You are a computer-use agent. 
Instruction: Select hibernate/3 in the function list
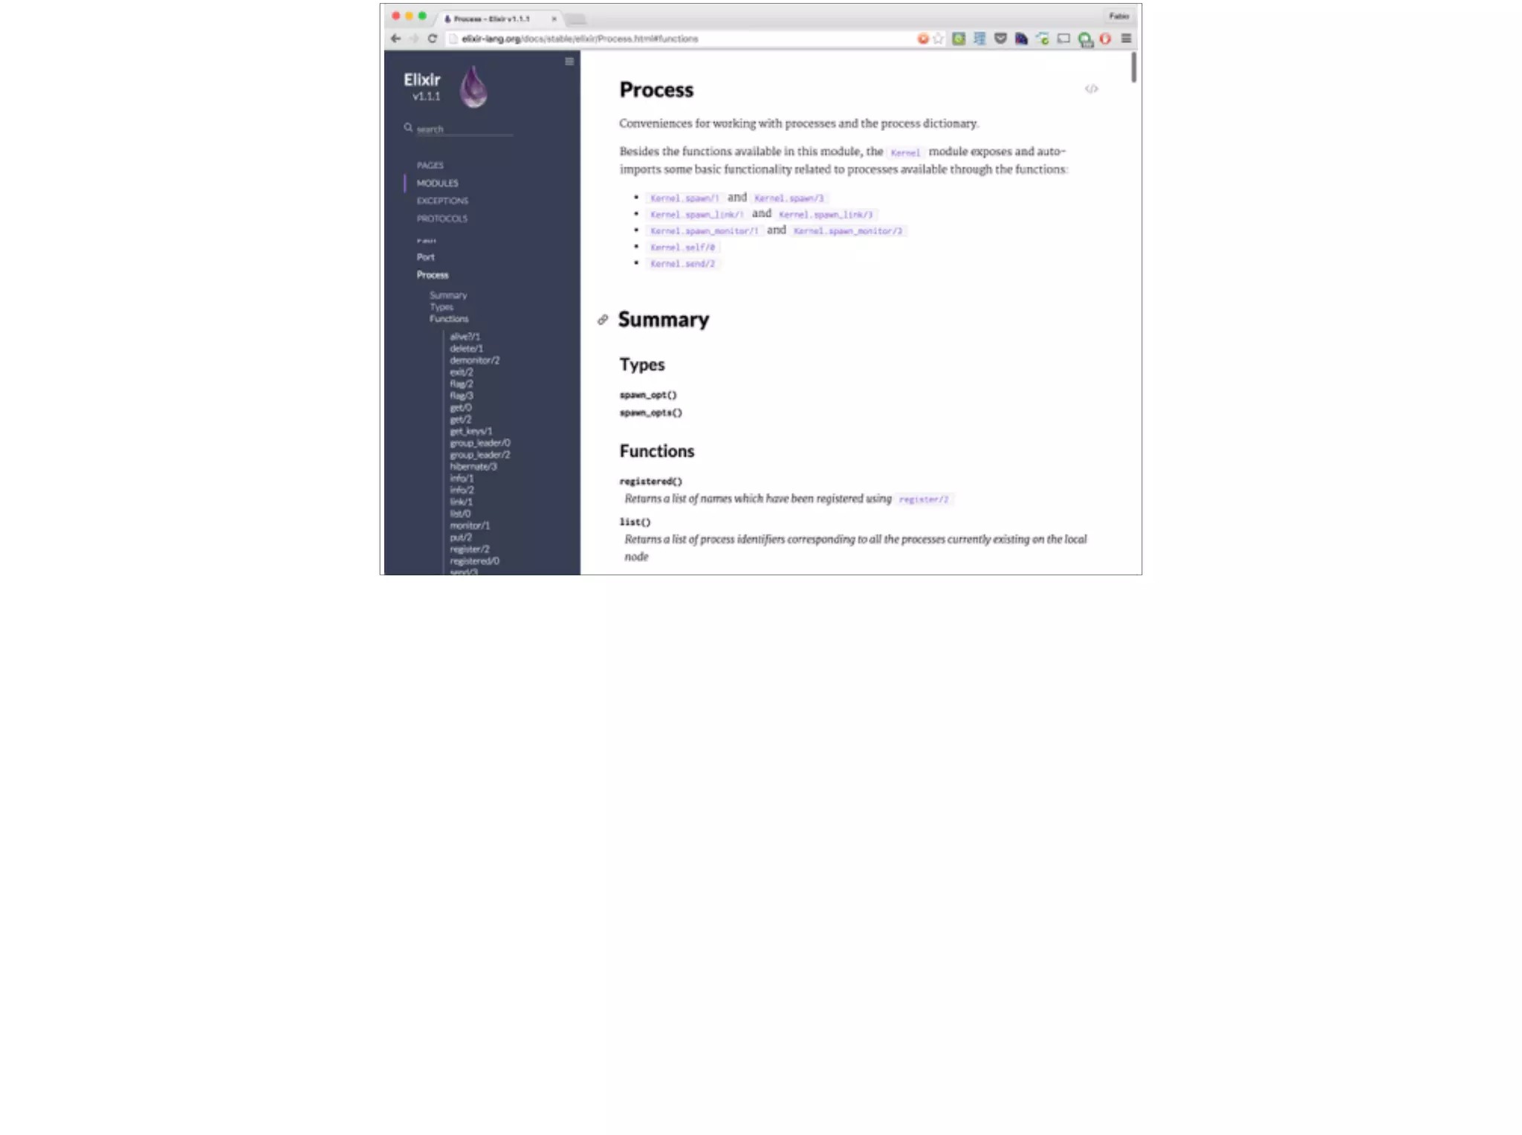[473, 467]
